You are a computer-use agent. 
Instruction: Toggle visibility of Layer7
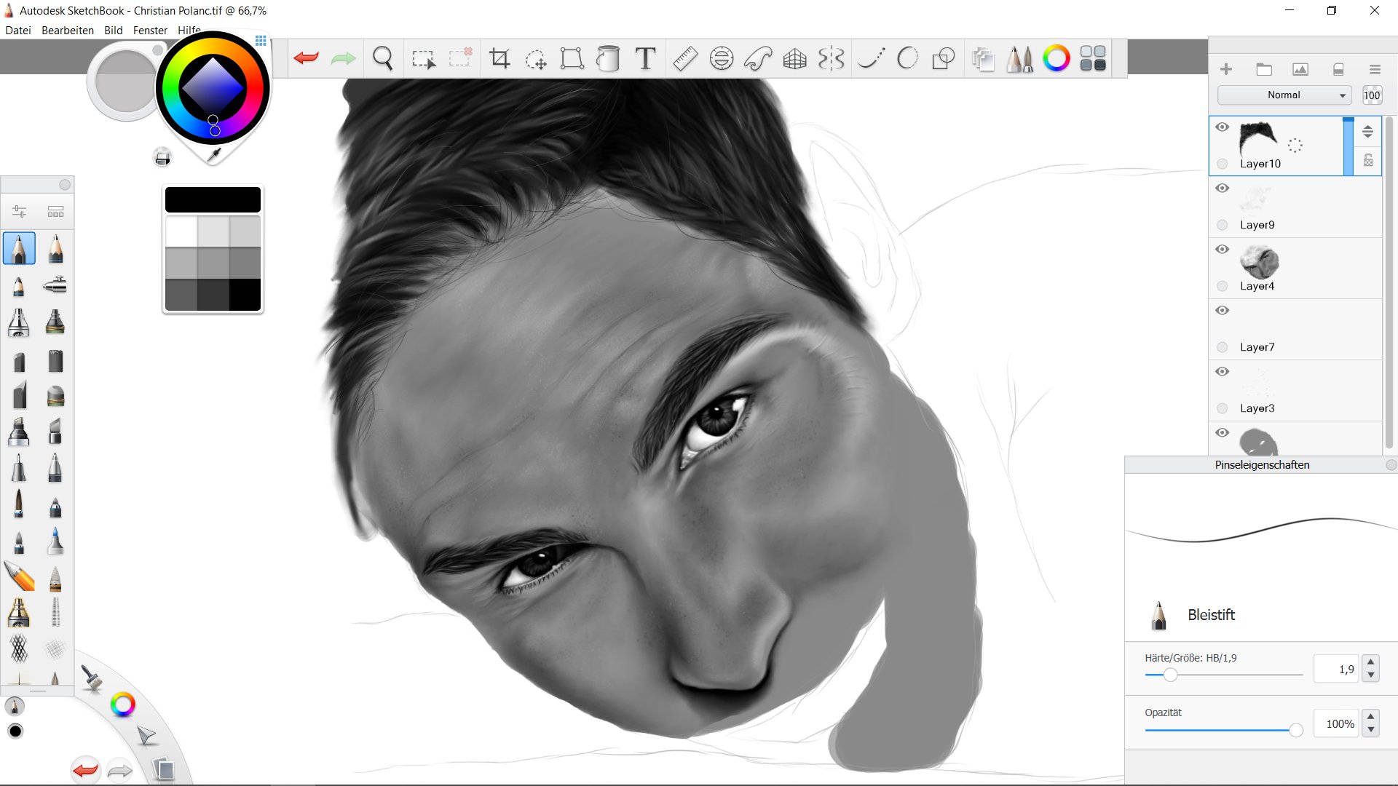[1223, 311]
